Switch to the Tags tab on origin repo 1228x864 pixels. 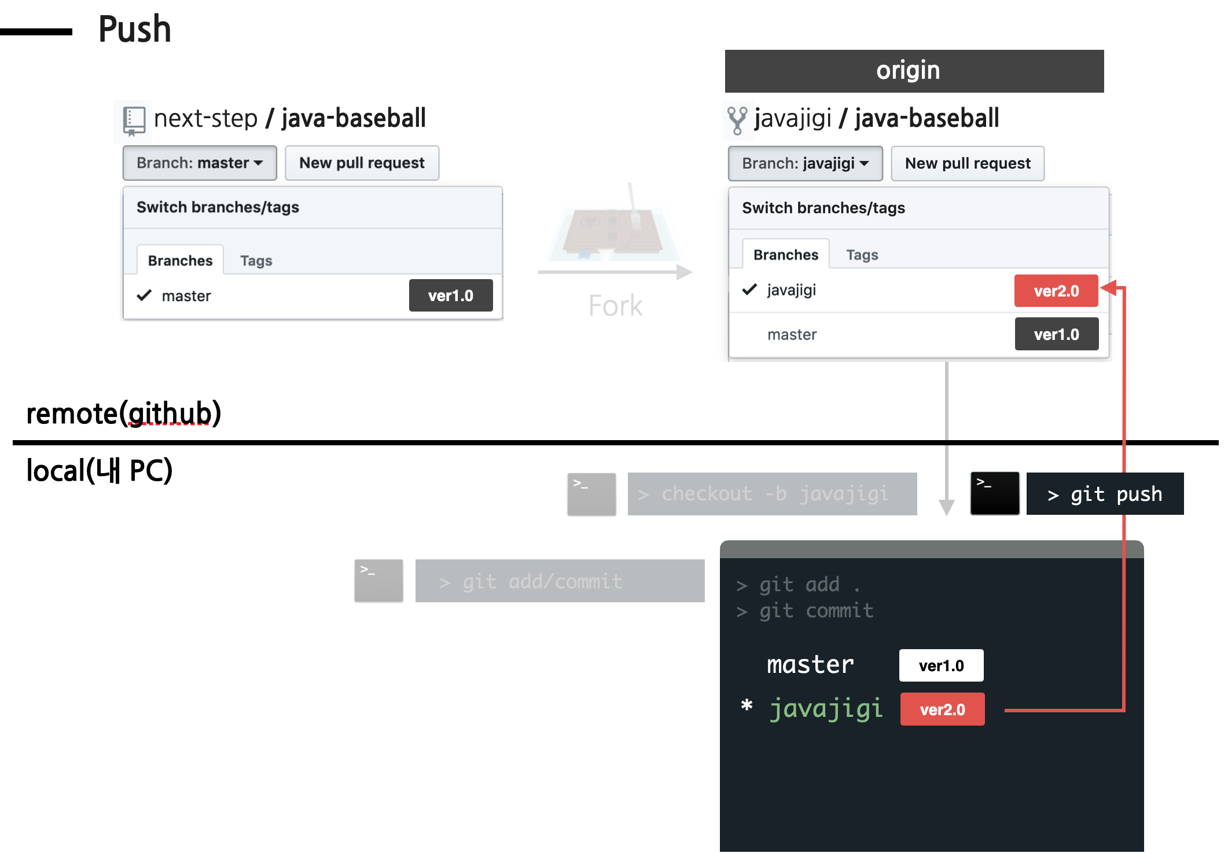(862, 254)
